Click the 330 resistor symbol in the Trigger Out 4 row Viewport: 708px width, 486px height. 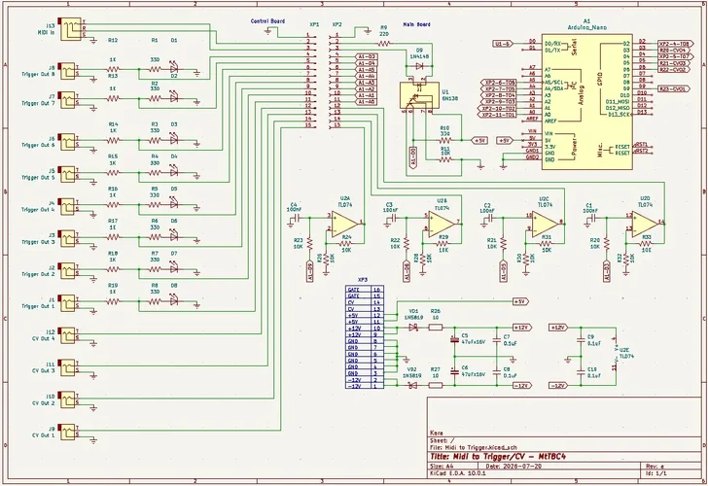(x=155, y=205)
